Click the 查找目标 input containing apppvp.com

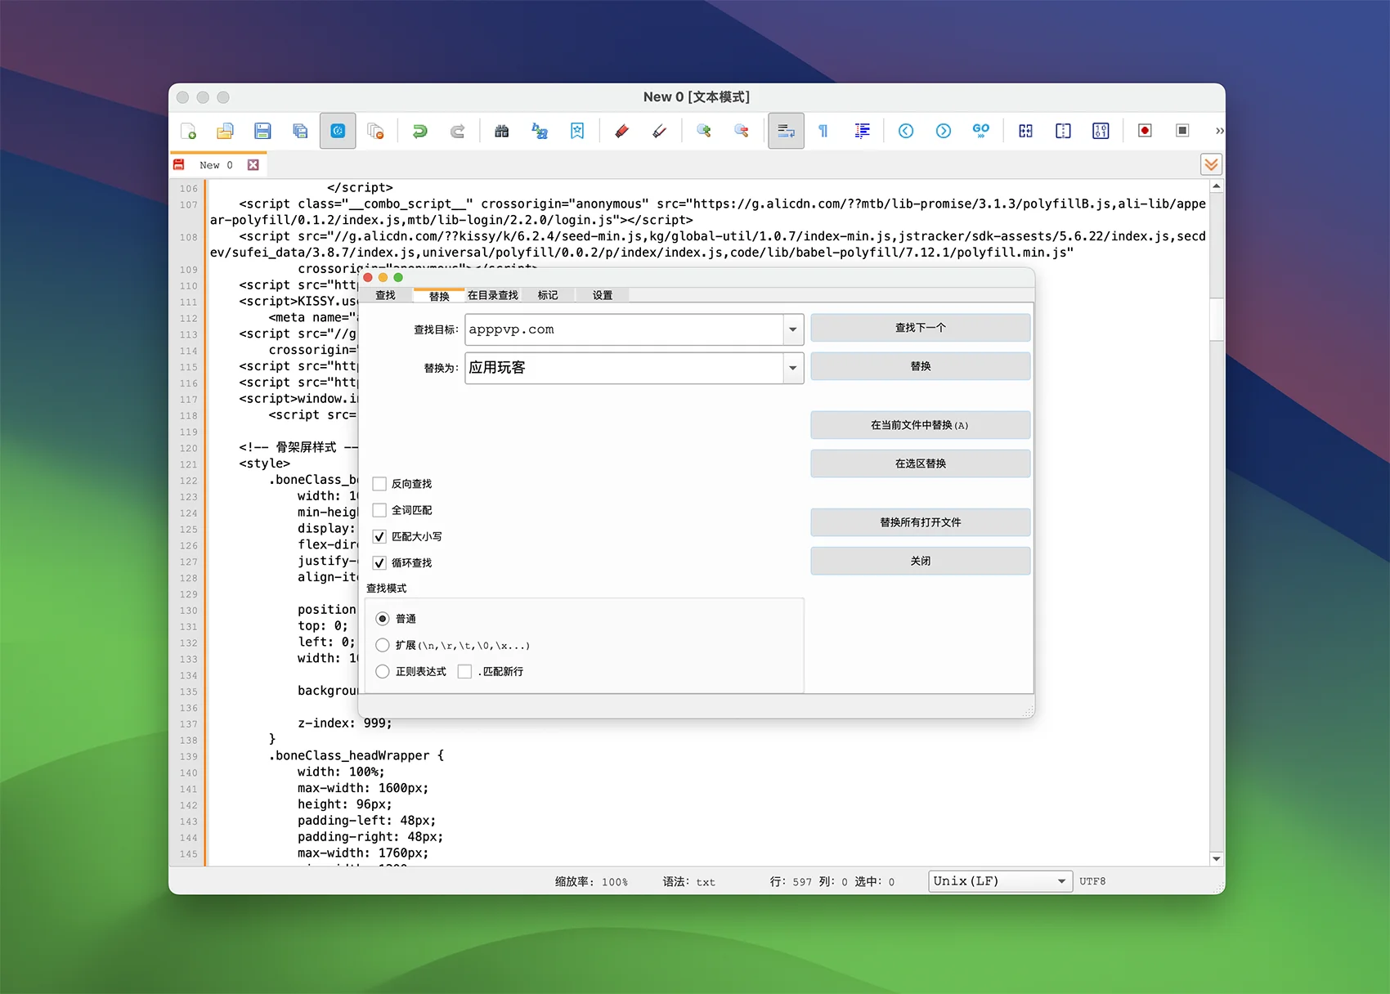click(625, 329)
